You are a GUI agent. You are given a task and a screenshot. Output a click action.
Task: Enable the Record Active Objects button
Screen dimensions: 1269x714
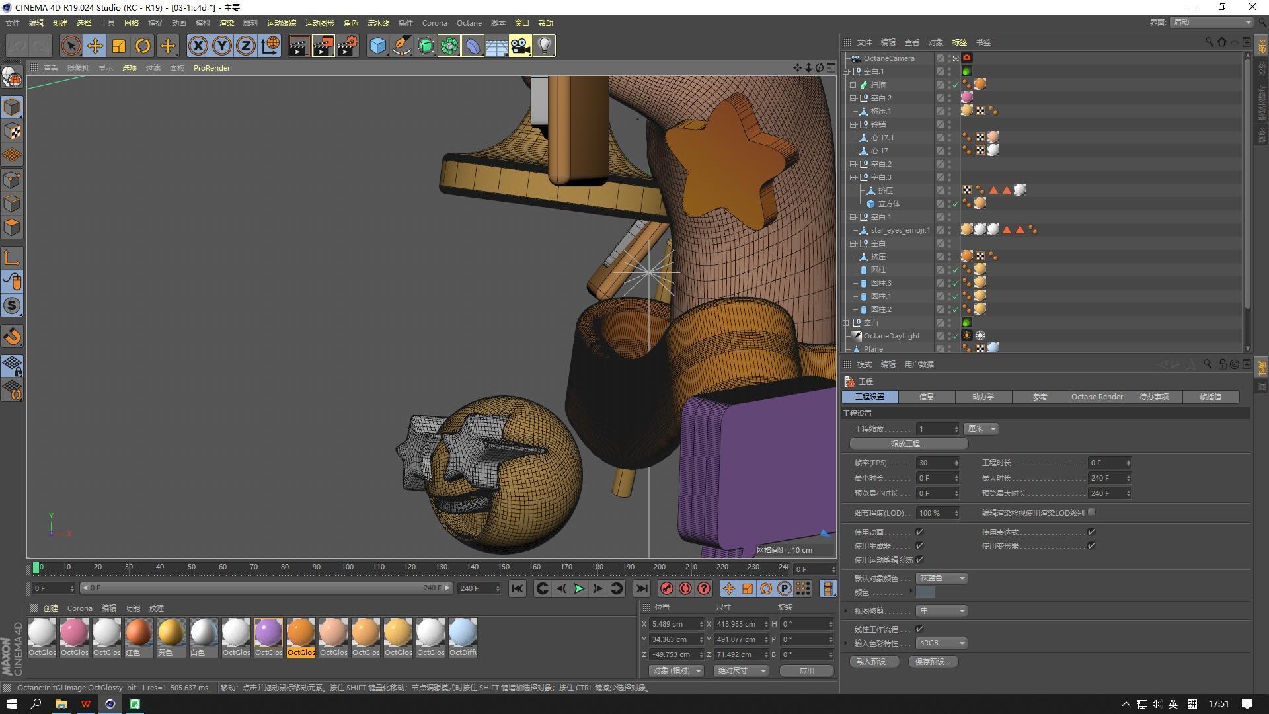pyautogui.click(x=667, y=588)
